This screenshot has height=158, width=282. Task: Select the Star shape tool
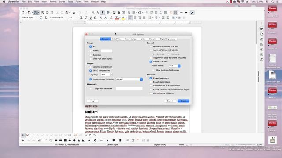coord(108,140)
